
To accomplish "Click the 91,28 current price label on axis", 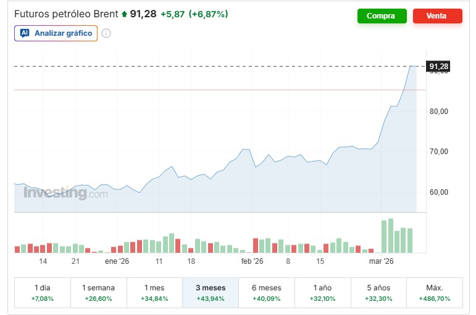I will (438, 66).
